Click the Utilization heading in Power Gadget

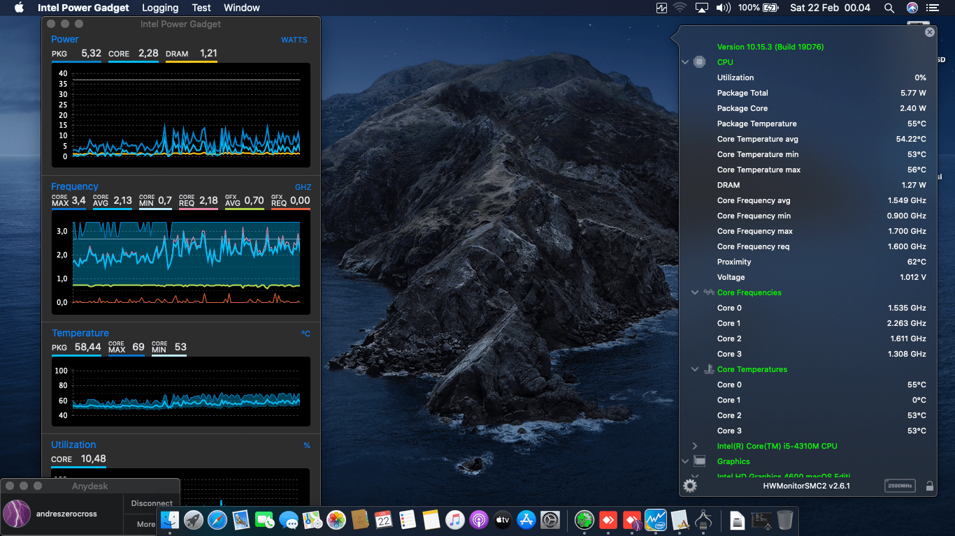pyautogui.click(x=73, y=445)
